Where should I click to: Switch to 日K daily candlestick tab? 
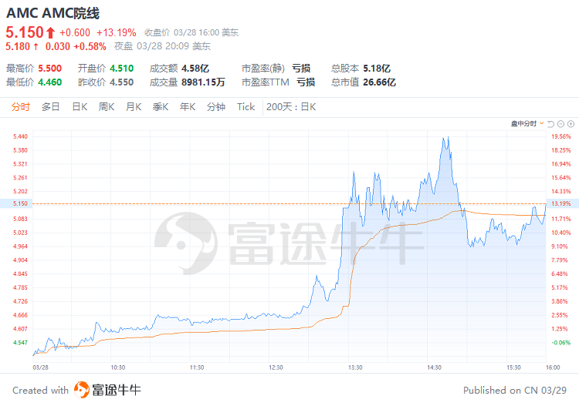click(80, 107)
